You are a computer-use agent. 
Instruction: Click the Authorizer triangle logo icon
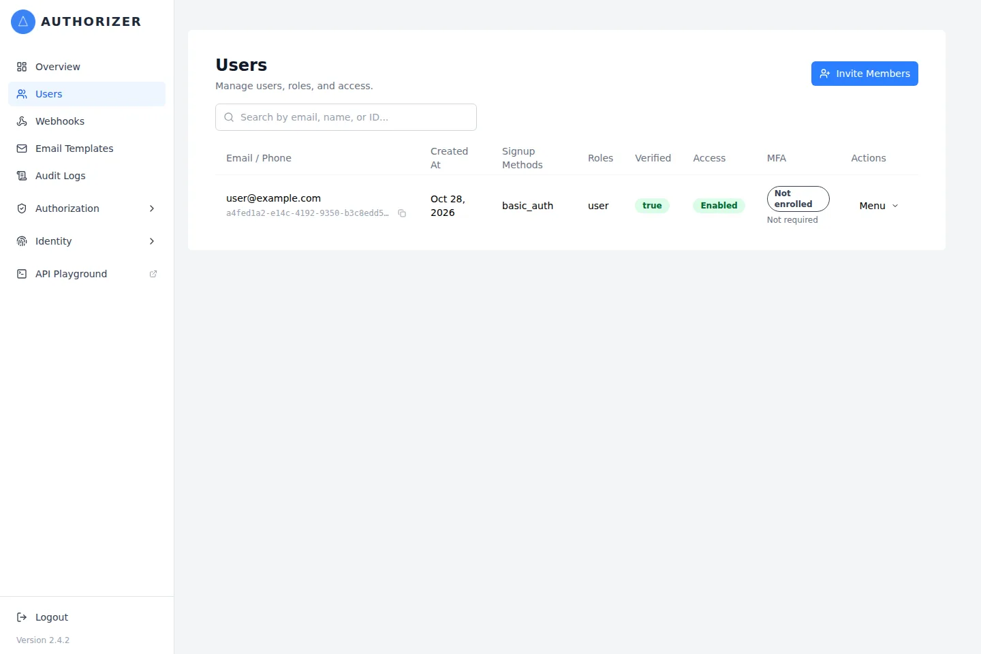tap(23, 22)
